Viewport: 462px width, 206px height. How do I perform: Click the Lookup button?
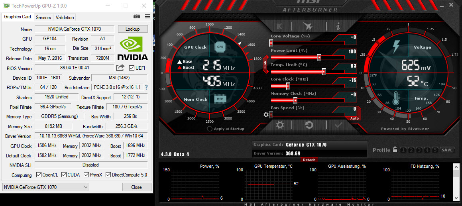(133, 29)
